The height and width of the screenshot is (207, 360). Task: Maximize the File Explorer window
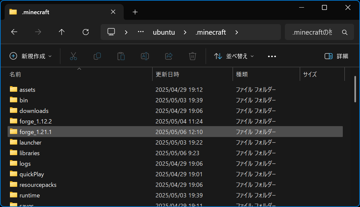click(x=324, y=8)
